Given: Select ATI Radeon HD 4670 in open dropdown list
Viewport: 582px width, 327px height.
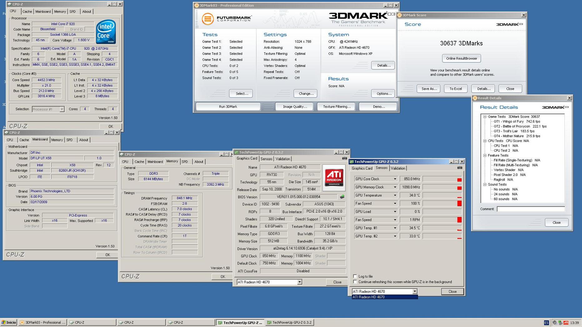Looking at the screenshot, I should click(x=385, y=297).
